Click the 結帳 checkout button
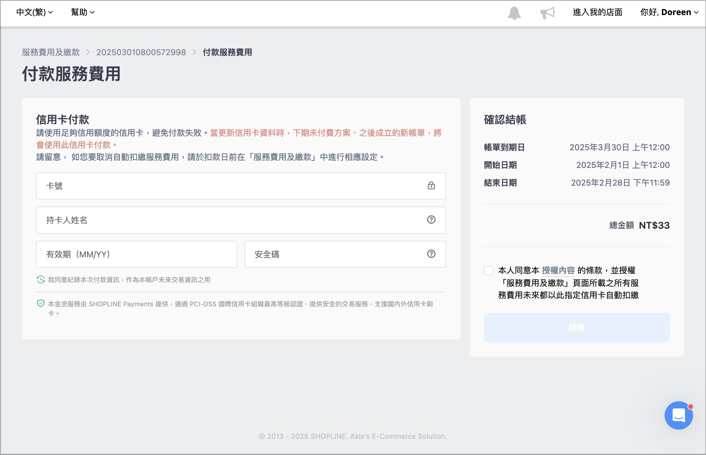Screen dimensions: 706x455 click(x=577, y=327)
